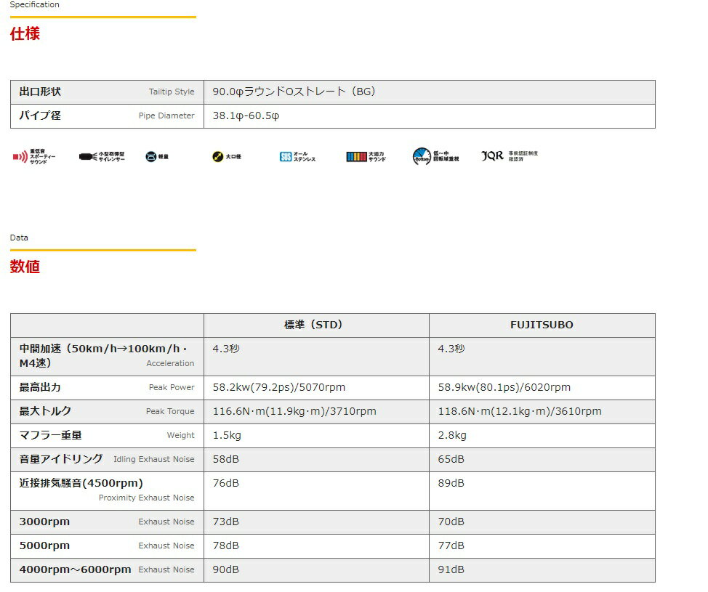Click the JQR certification logo
The image size is (708, 592).
click(492, 155)
